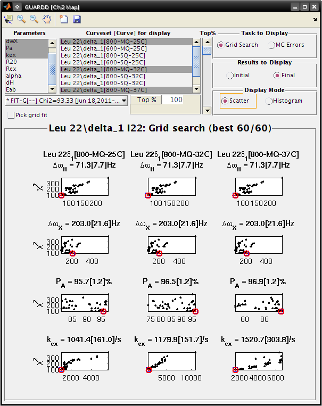Click Parameters list scrollbar thumb
322x406 pixels.
(x=52, y=69)
